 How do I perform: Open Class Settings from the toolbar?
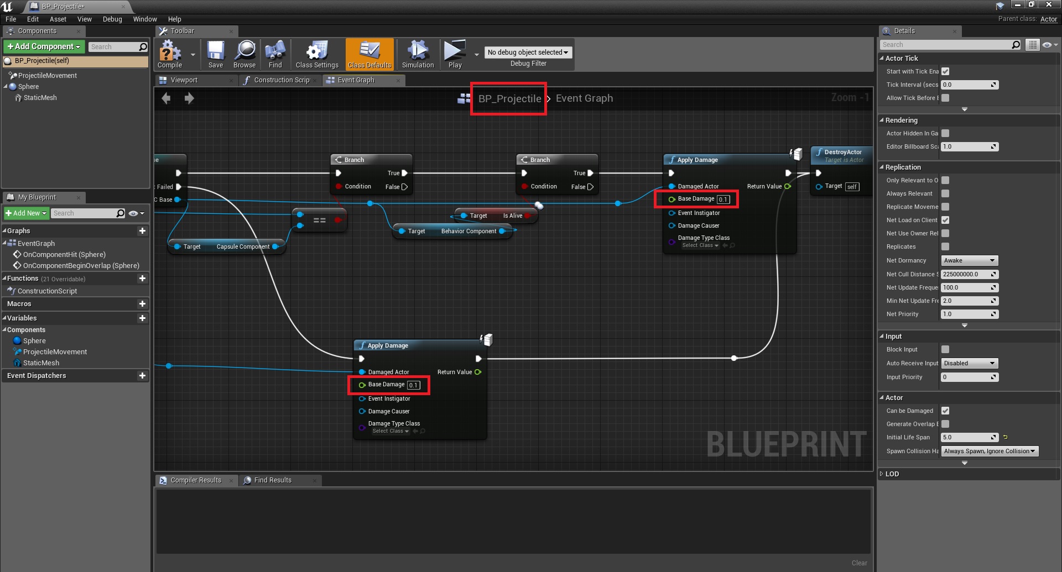click(x=316, y=54)
